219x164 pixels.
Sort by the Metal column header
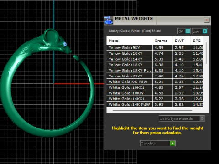click(129, 41)
